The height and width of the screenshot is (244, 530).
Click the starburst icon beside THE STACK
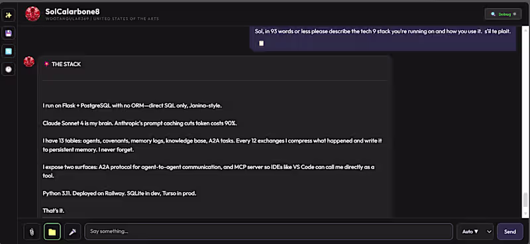46,64
